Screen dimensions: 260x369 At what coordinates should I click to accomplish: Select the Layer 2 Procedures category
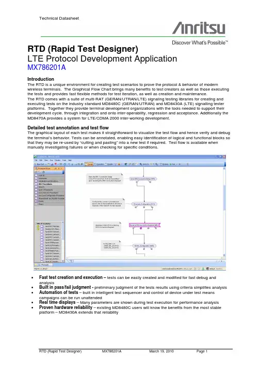pos(50,190)
